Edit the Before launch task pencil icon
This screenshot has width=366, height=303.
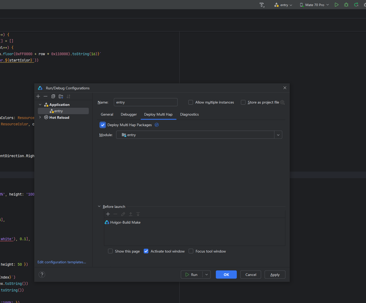[x=123, y=214]
